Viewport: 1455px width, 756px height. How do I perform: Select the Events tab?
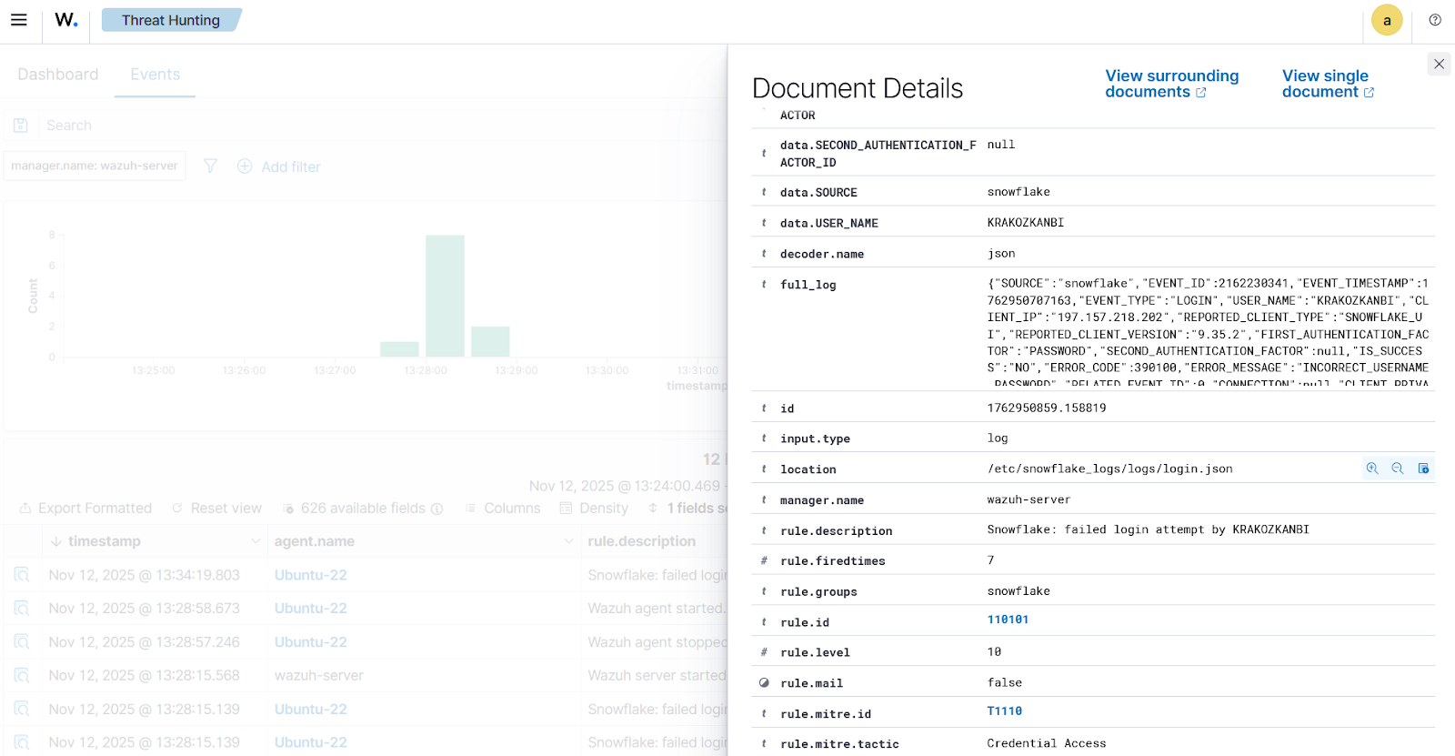click(155, 75)
